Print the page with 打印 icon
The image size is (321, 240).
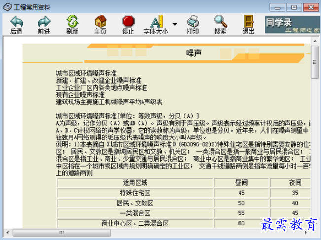193,21
